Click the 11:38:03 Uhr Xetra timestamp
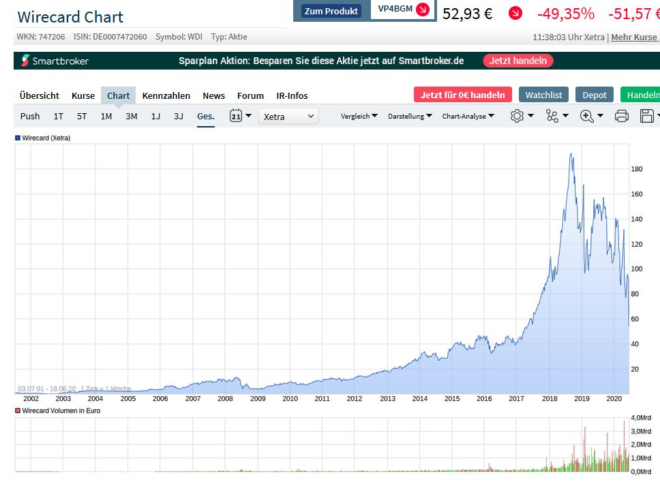This screenshot has height=482, width=660. (x=568, y=37)
